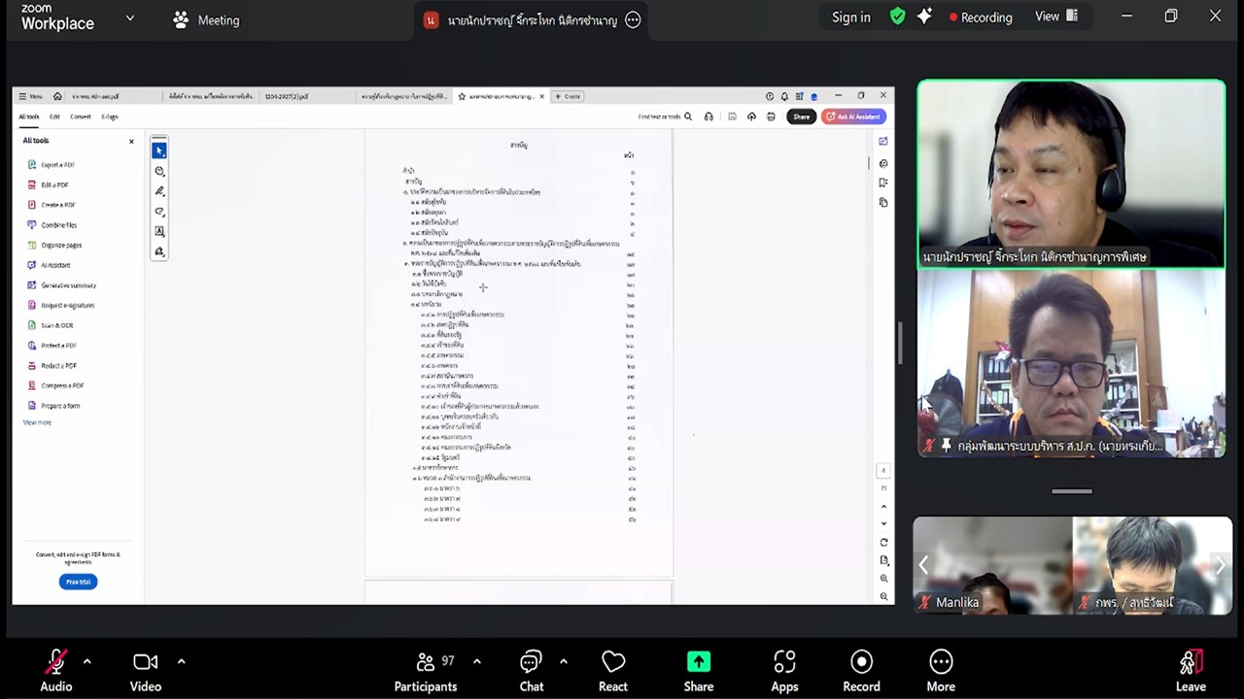Expand video settings arrow
Viewport: 1244px width, 699px height.
click(x=181, y=661)
